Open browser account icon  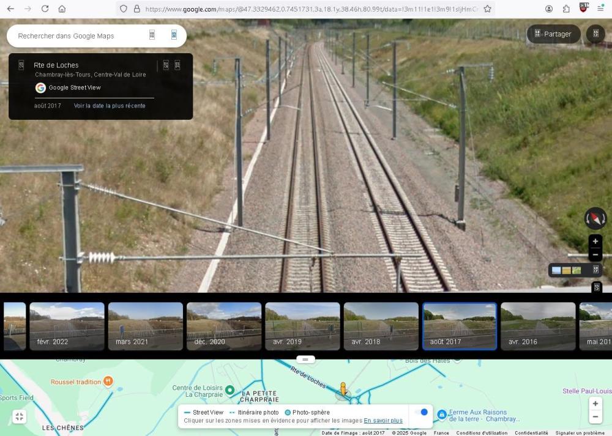pyautogui.click(x=549, y=9)
